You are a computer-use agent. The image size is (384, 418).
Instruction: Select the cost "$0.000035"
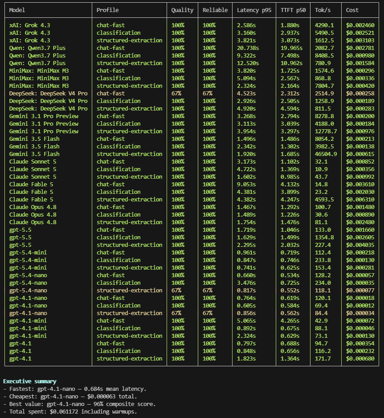pyautogui.click(x=360, y=283)
